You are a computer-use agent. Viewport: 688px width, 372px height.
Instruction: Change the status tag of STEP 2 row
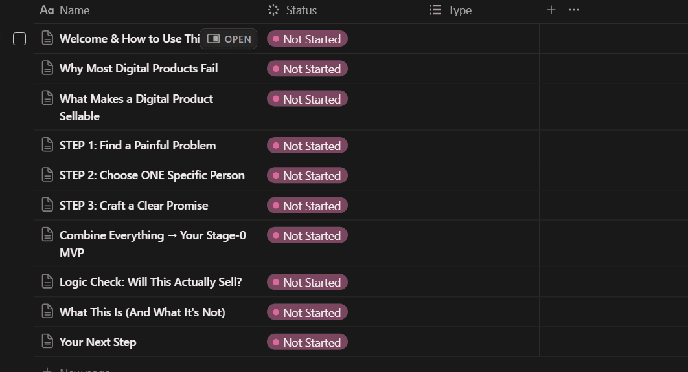pyautogui.click(x=307, y=175)
